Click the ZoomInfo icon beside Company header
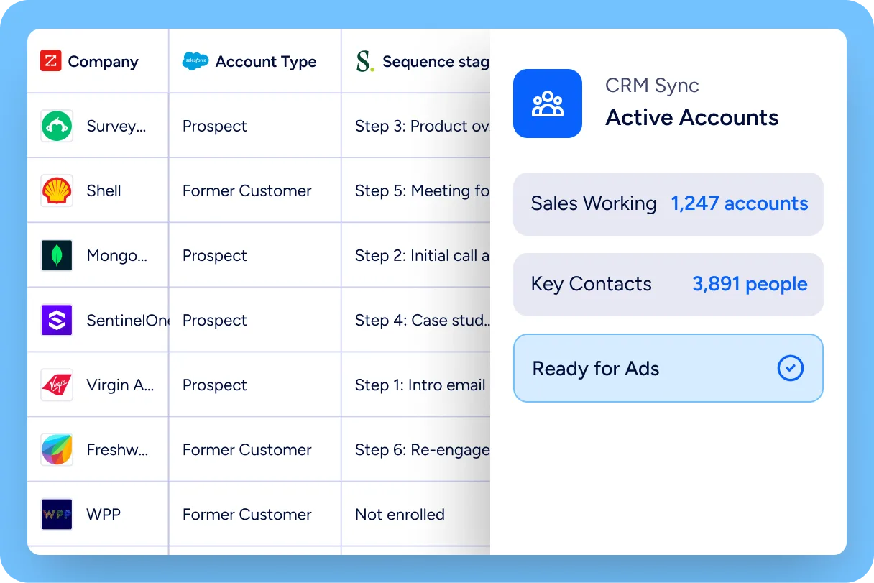 [x=50, y=61]
